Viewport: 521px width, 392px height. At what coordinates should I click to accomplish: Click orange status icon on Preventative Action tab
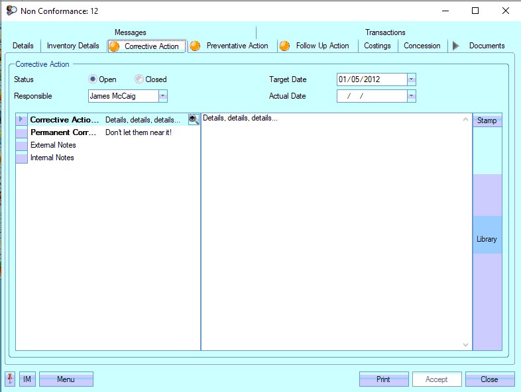195,46
